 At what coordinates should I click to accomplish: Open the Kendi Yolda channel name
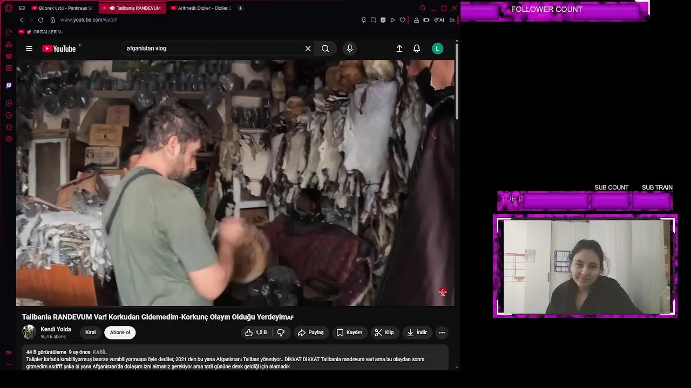point(56,329)
